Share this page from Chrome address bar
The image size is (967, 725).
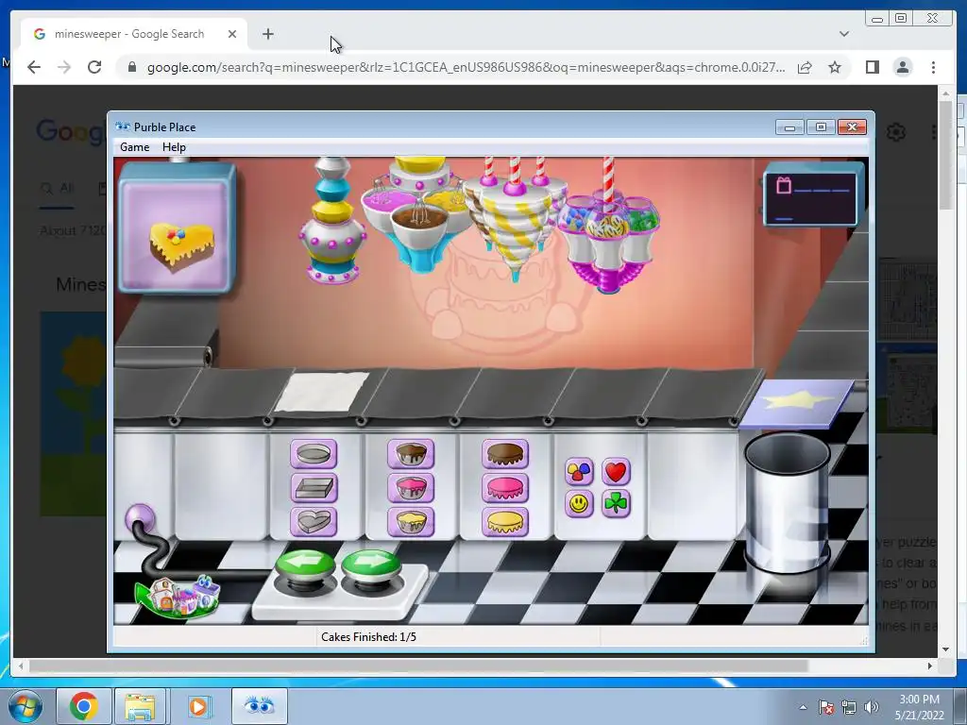click(x=805, y=67)
